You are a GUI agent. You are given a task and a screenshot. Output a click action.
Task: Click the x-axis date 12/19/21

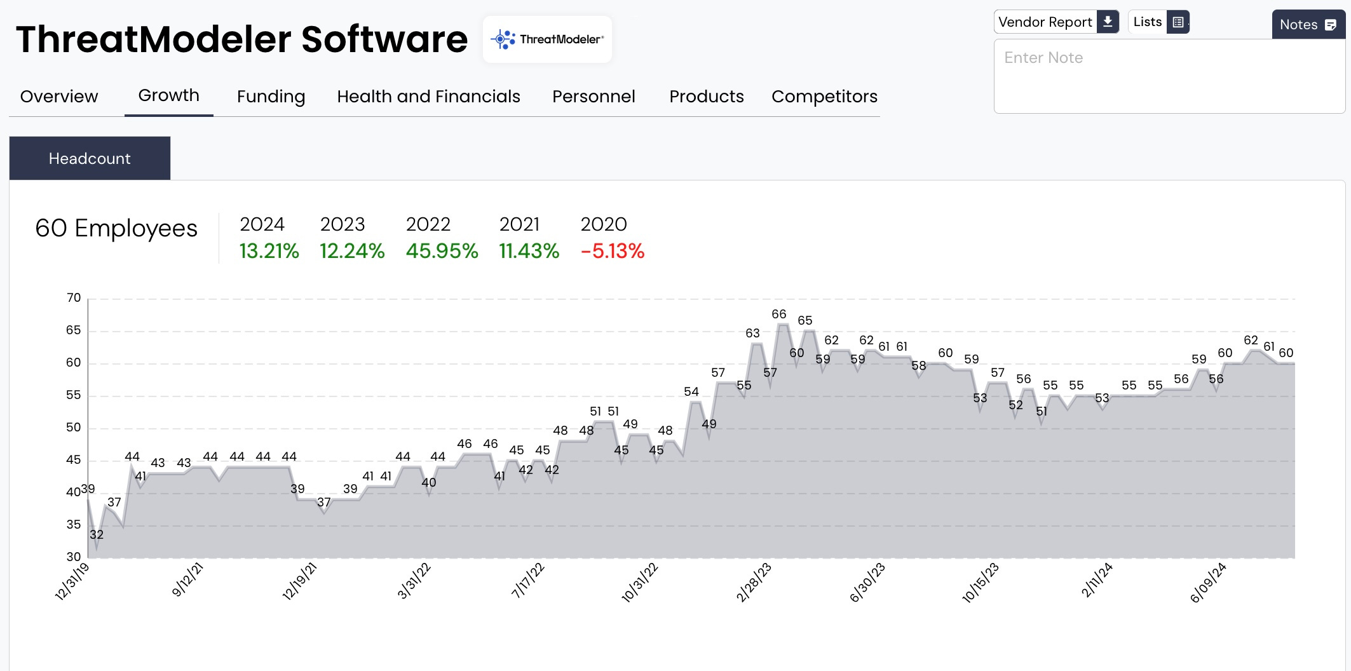tap(299, 581)
